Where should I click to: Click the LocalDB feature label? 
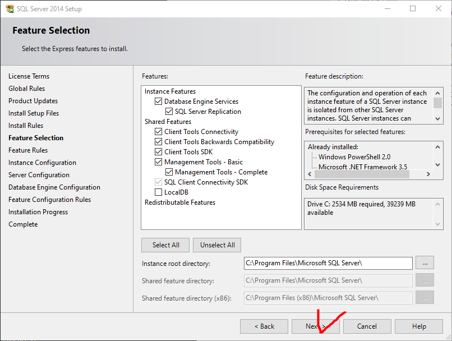176,192
